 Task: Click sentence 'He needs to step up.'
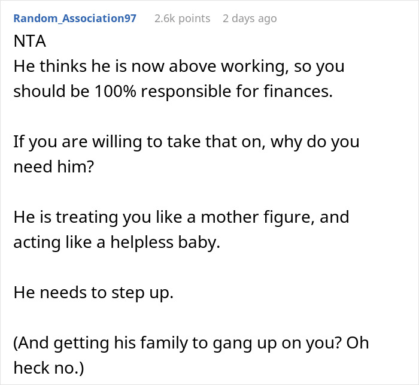pos(92,293)
